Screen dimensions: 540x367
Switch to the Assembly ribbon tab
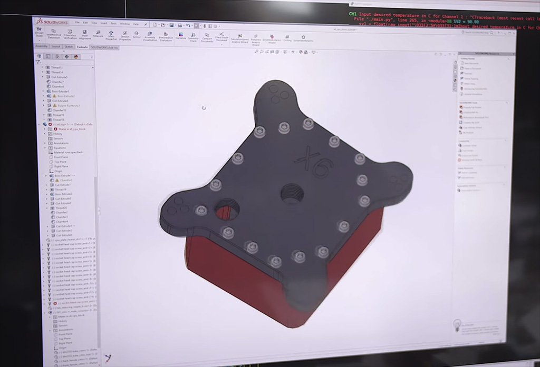(41, 46)
